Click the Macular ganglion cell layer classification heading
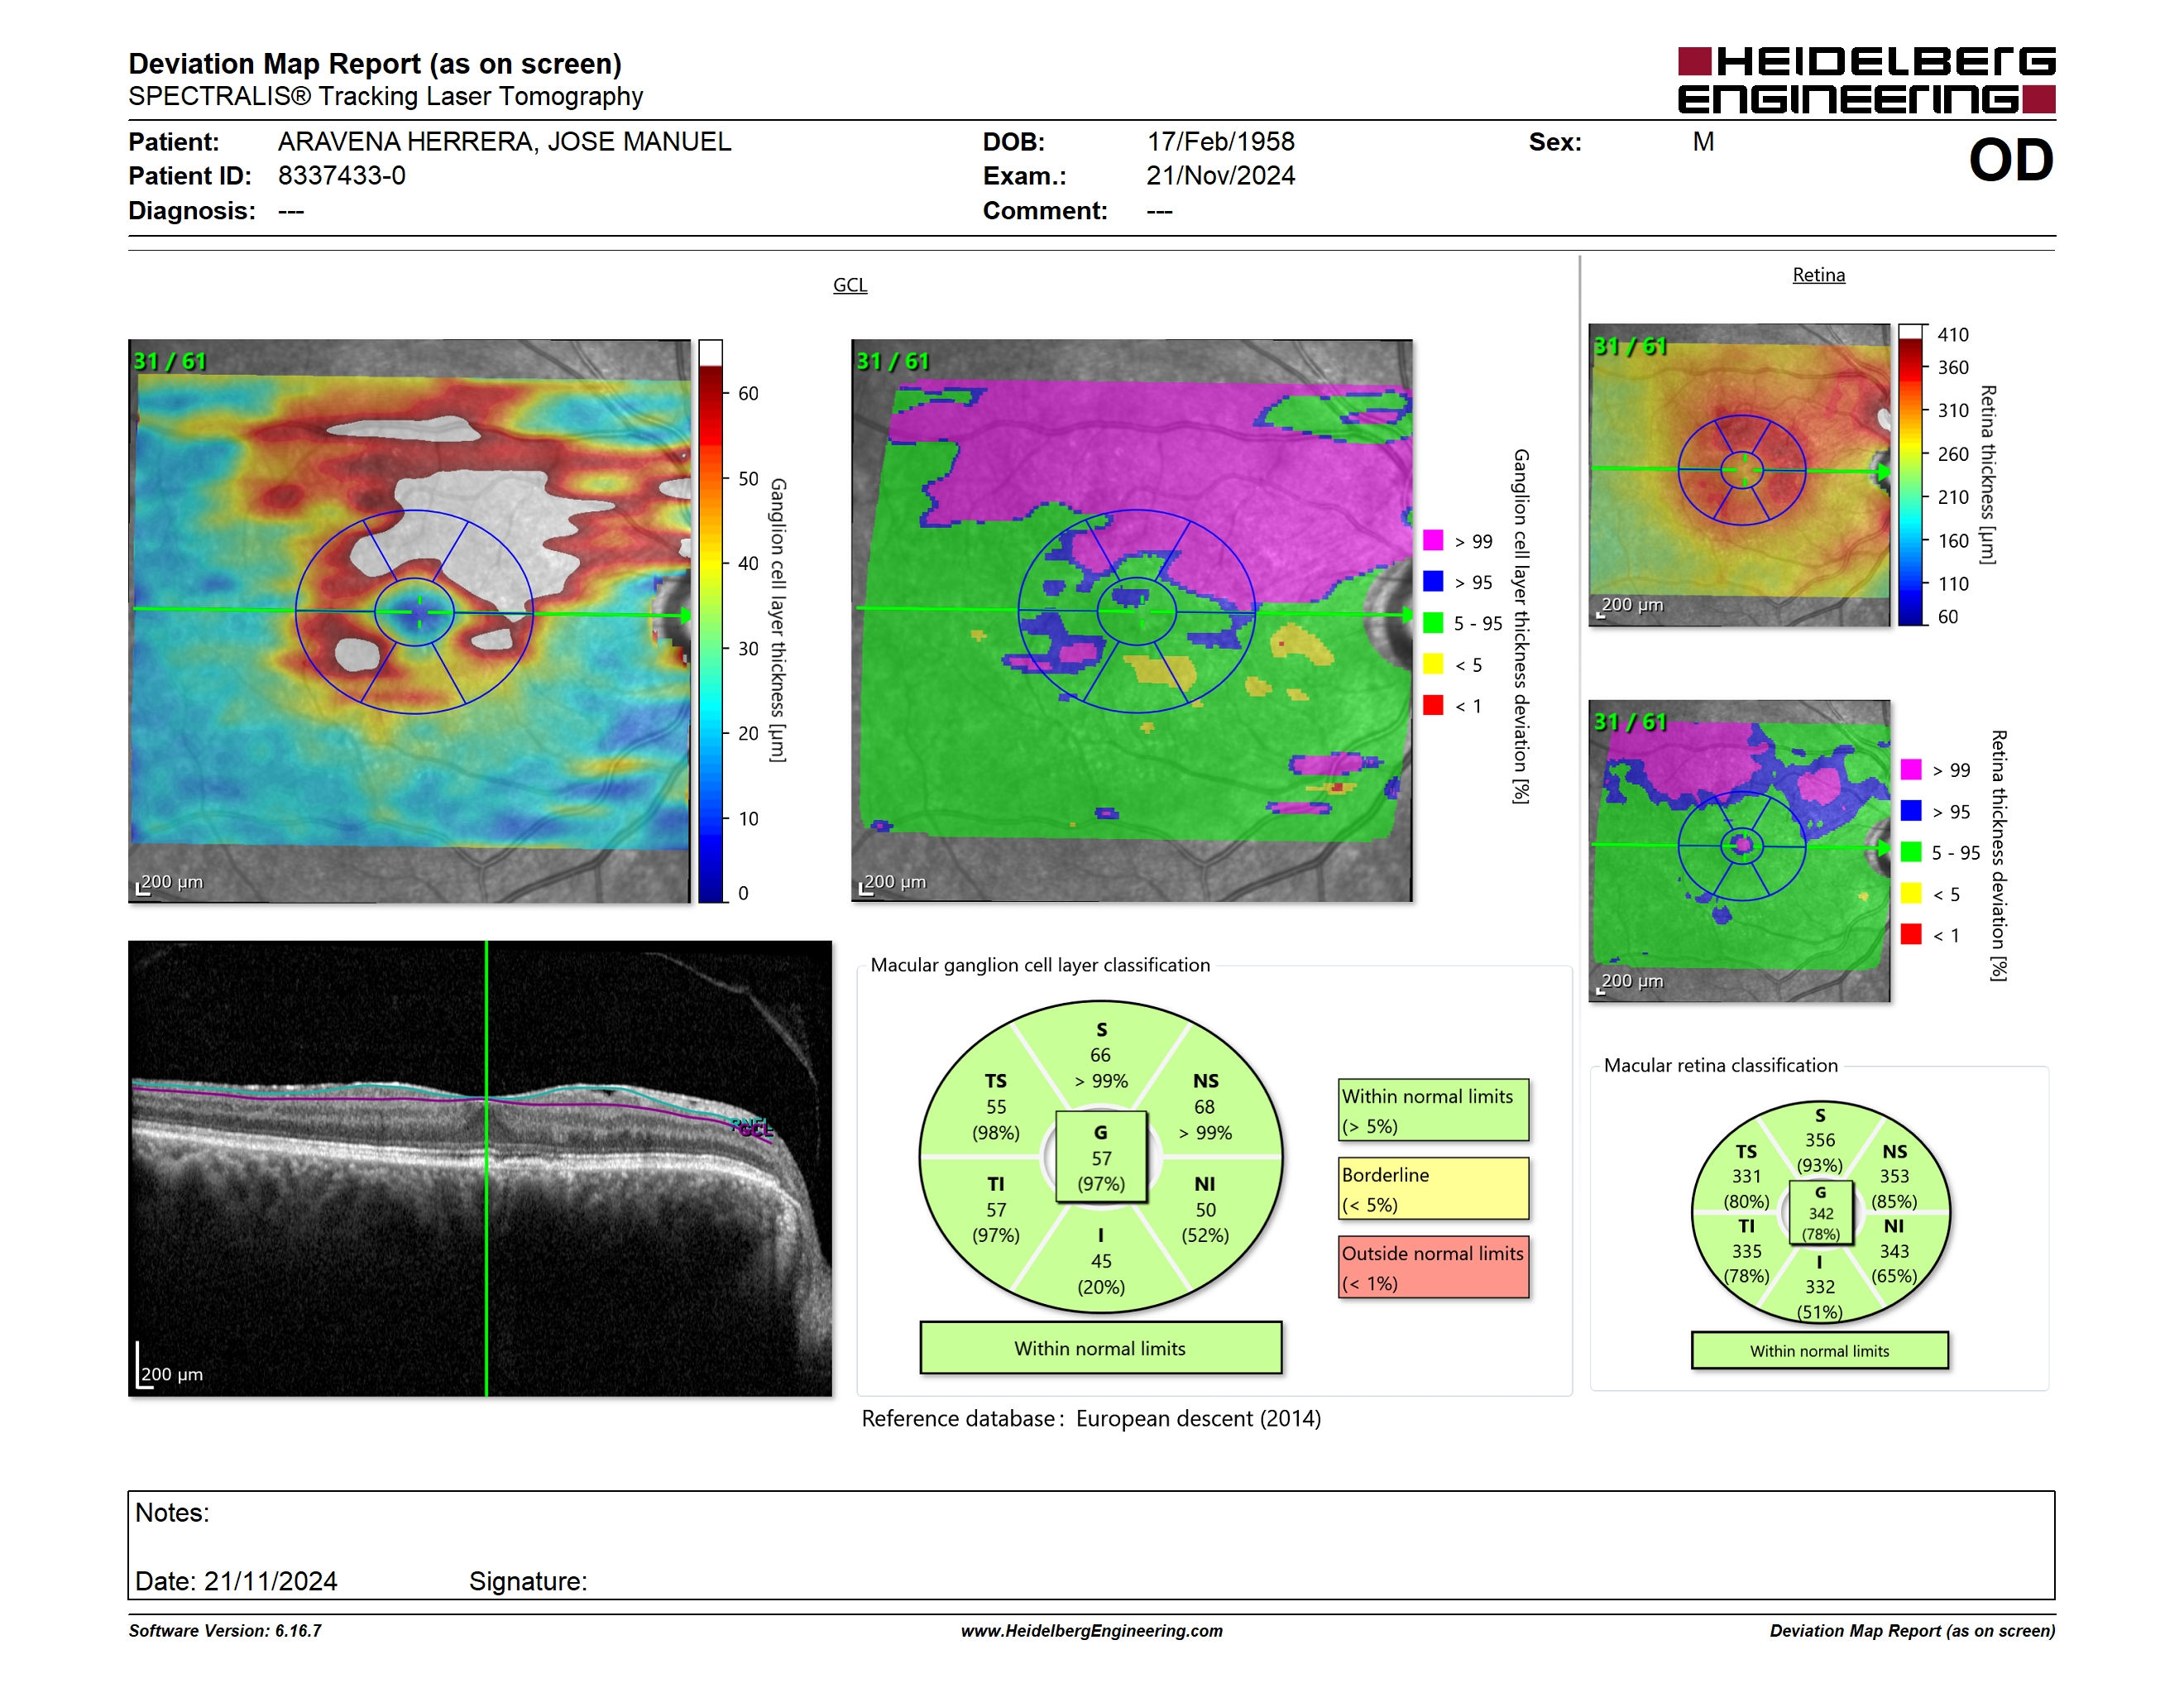Viewport: 2184px width, 1688px height. (1040, 965)
